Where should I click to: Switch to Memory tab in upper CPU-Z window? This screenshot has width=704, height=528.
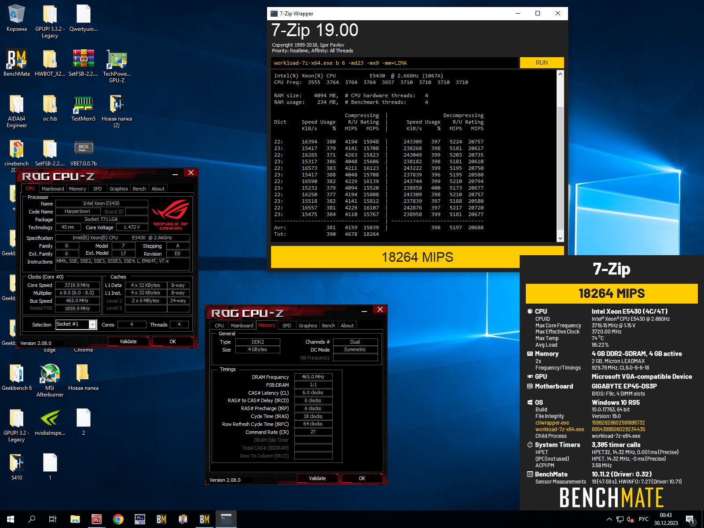point(77,189)
